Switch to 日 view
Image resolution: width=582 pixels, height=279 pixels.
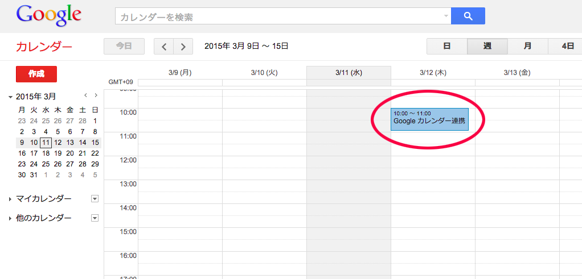(447, 47)
